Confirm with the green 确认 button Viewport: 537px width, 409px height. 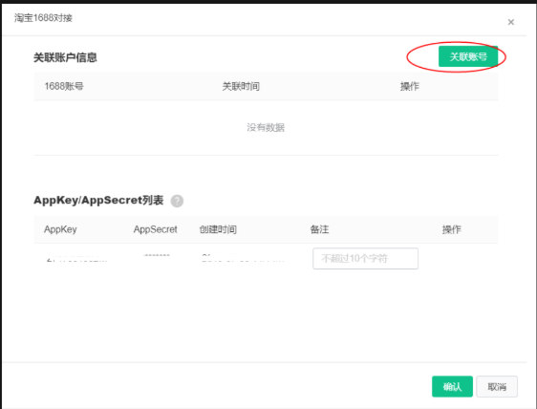(x=452, y=386)
